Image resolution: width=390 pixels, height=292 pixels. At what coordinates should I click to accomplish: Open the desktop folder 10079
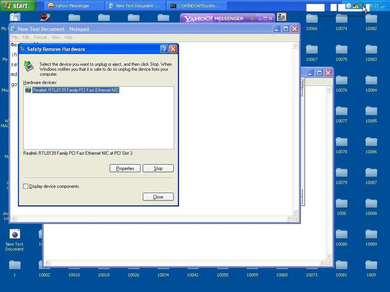(x=341, y=176)
